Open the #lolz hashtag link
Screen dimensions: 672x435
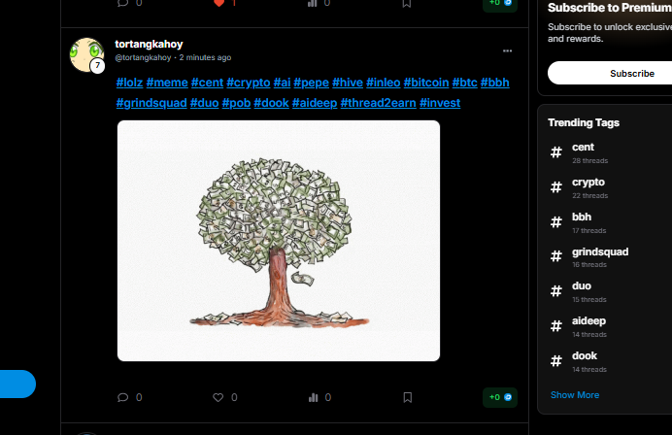(x=129, y=83)
